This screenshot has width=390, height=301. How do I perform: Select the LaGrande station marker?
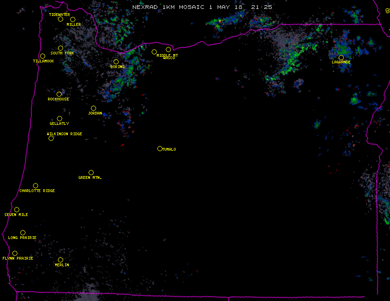coord(341,57)
